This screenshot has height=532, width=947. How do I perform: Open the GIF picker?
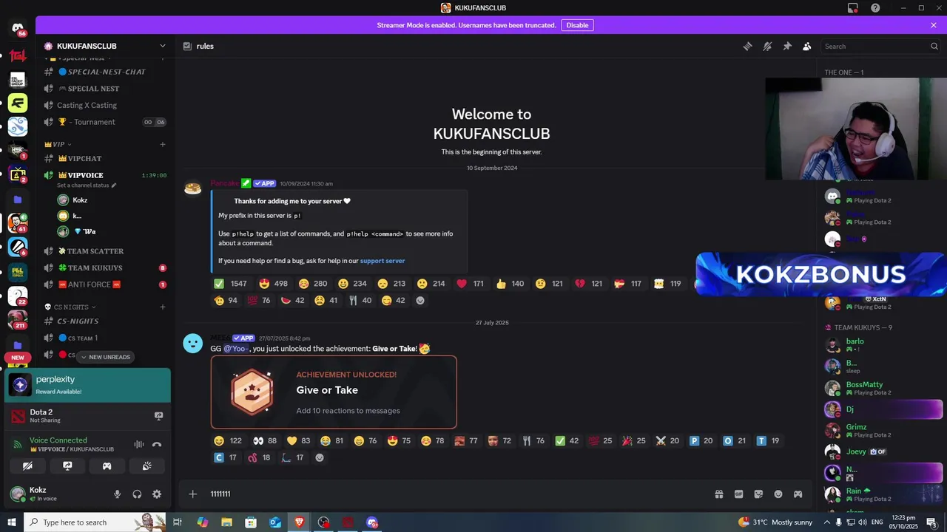[738, 494]
